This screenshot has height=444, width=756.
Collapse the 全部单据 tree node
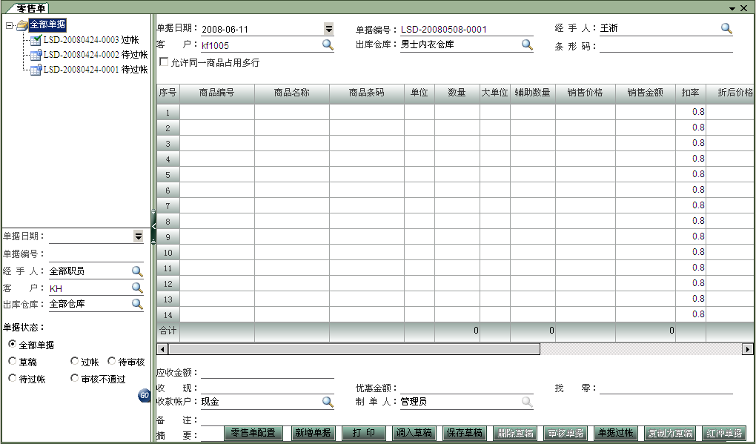click(x=7, y=23)
